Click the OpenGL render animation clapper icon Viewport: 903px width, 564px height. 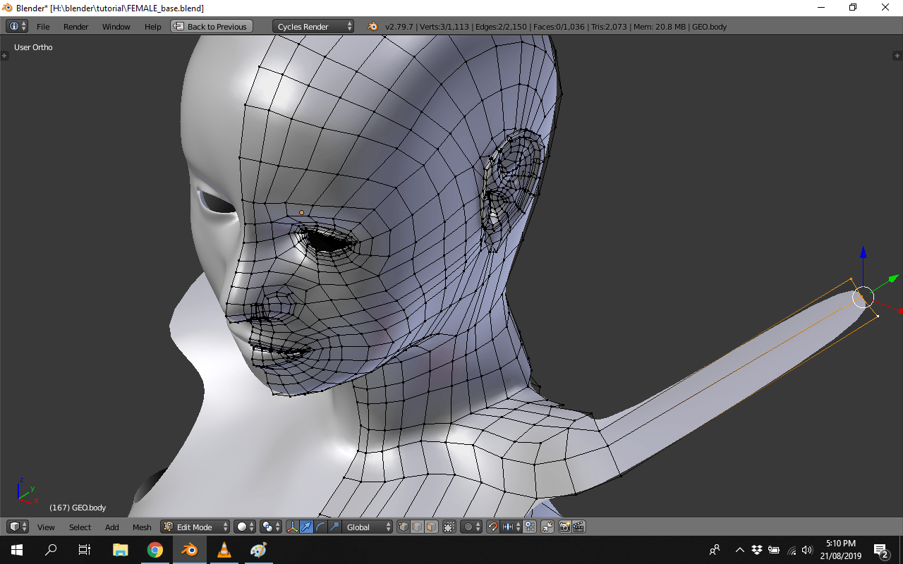578,527
